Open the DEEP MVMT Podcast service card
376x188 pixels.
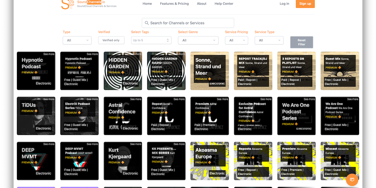(x=79, y=161)
